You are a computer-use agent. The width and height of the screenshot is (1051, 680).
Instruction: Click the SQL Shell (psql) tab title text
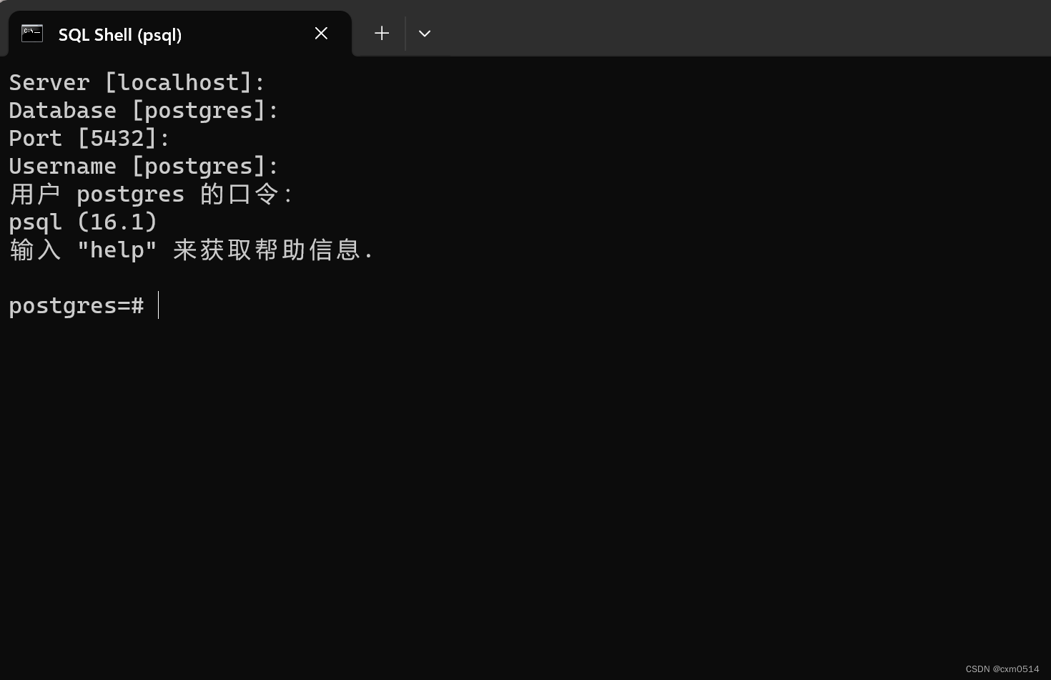pyautogui.click(x=119, y=34)
